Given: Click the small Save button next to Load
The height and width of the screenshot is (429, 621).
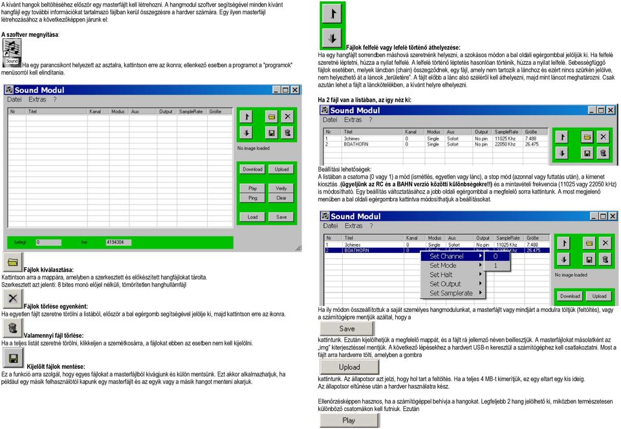Looking at the screenshot, I should click(x=281, y=217).
